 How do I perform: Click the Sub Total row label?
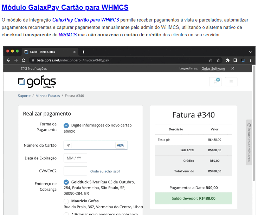[x=187, y=150]
